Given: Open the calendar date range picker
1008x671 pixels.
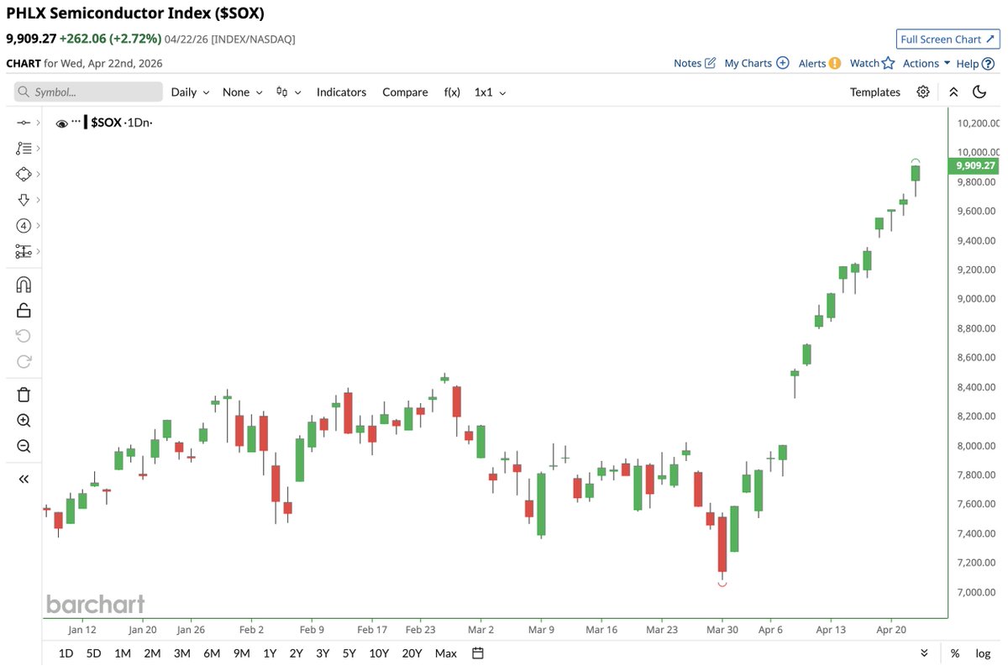Looking at the screenshot, I should pos(478,653).
